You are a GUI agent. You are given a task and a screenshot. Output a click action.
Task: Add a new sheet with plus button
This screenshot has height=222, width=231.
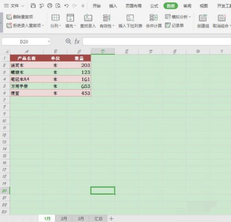111,218
